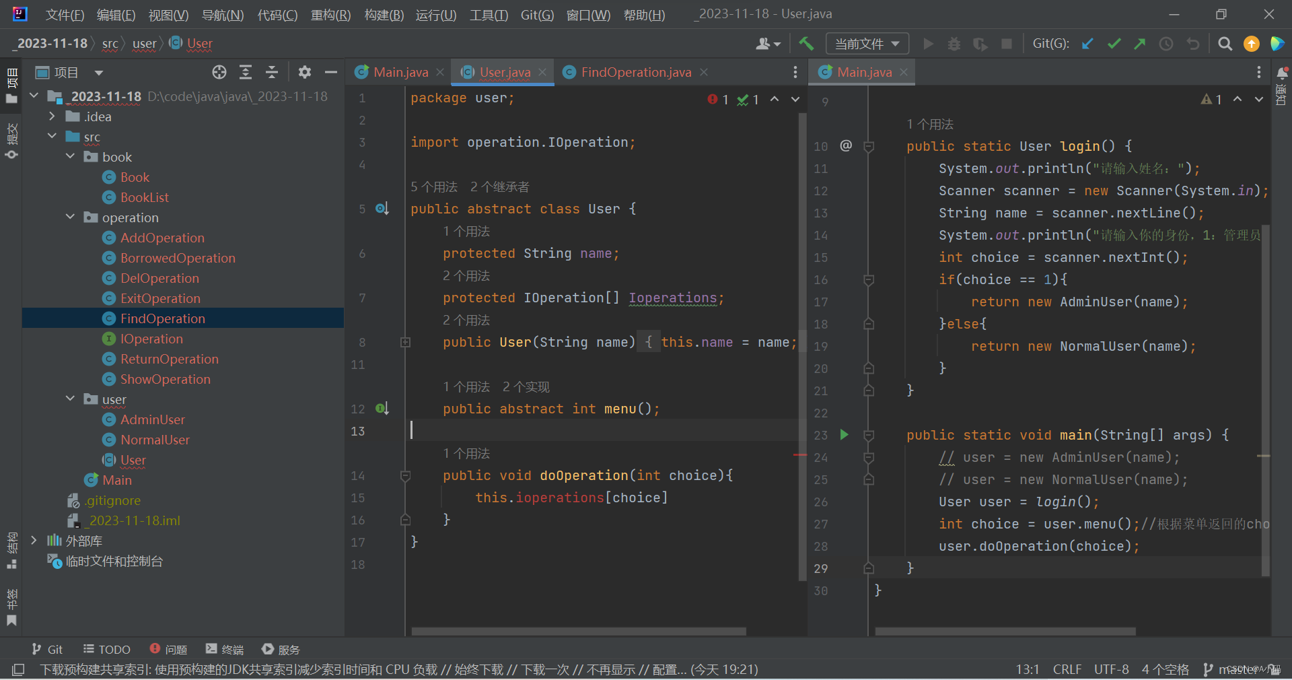Click Git push arrow icon
This screenshot has width=1292, height=680.
point(1140,44)
